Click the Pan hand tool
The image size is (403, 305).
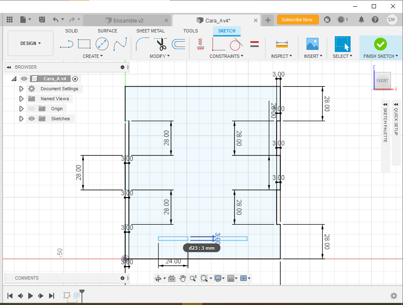[x=183, y=278]
